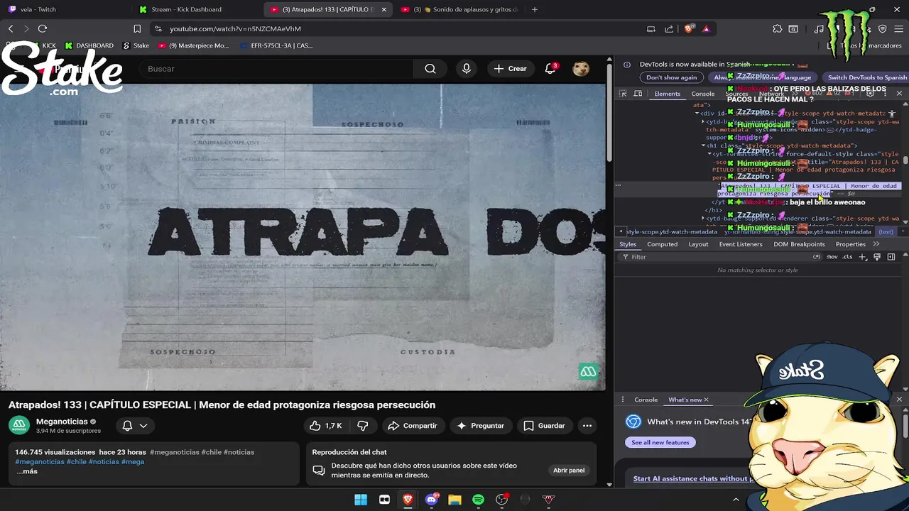
Task: Dislike the video with thumbs-down
Action: (x=362, y=426)
